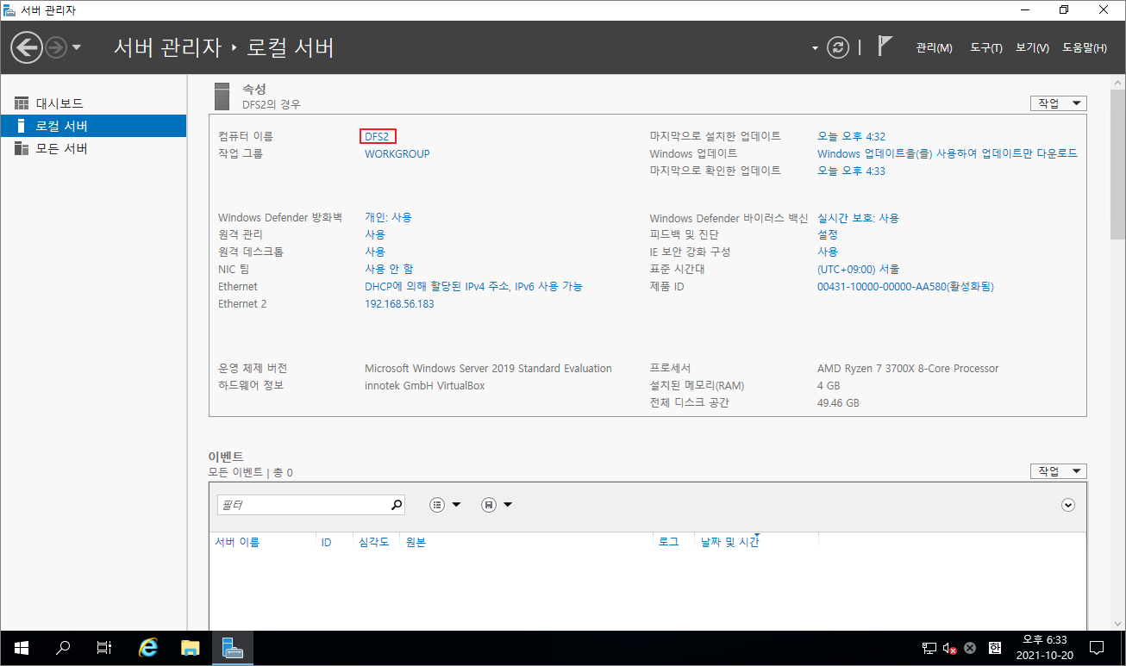Click the forward navigation arrow

[x=56, y=47]
